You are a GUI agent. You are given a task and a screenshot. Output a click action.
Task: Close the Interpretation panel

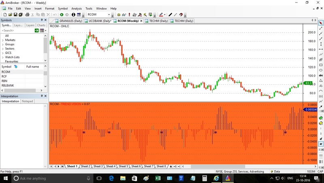[x=45, y=96]
